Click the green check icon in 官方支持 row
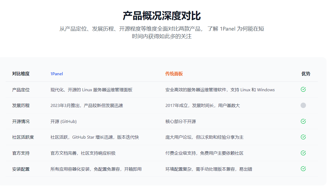The height and width of the screenshot is (186, 332). coord(303,153)
